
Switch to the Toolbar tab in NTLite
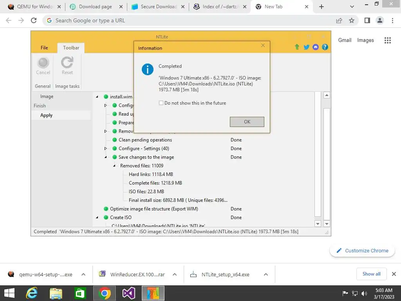[x=71, y=47]
